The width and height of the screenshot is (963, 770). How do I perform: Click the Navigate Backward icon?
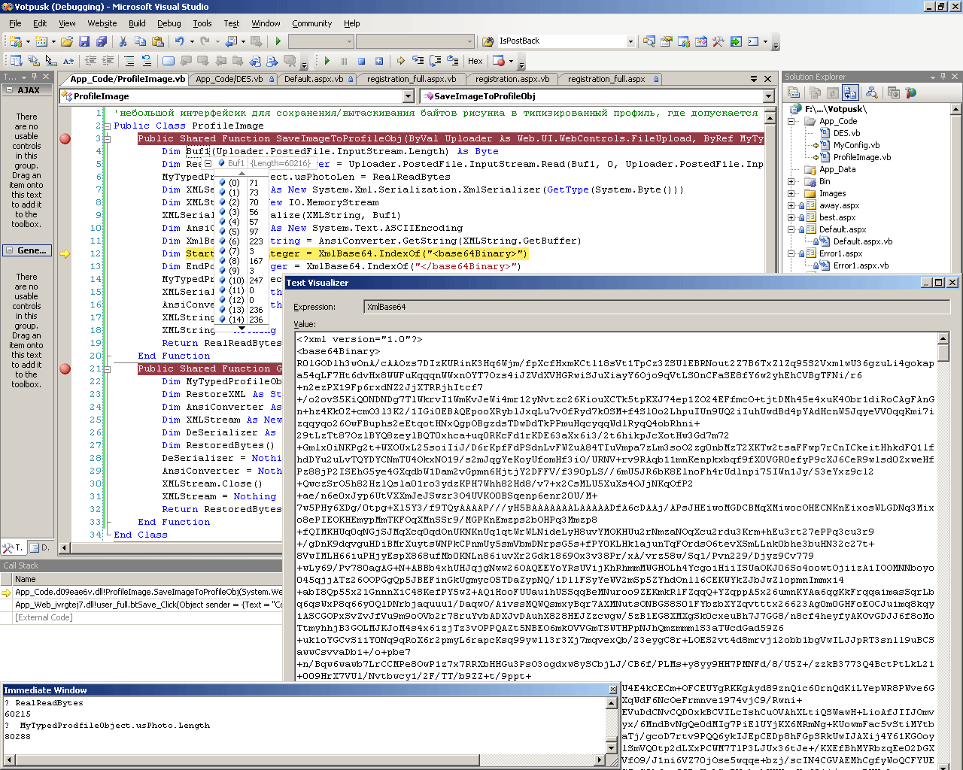[x=231, y=41]
